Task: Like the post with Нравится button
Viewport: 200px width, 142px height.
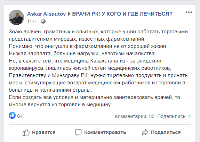Action: (x=39, y=132)
